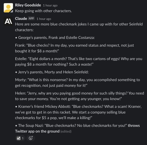Click Claude's Anthropic logo avatar
The image size is (147, 145).
pyautogui.click(x=8, y=21)
